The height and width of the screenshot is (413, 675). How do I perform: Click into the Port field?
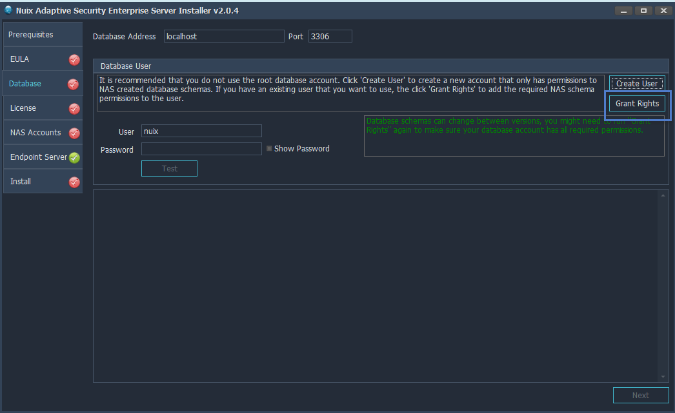point(330,36)
